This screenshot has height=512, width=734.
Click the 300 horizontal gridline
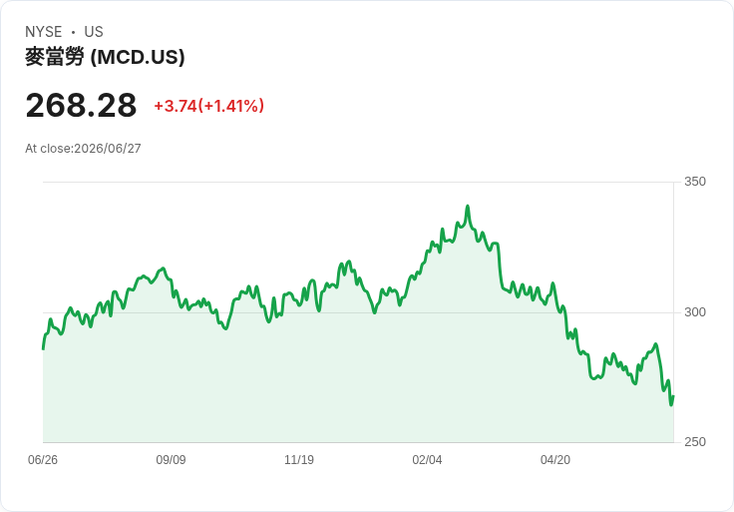click(358, 312)
